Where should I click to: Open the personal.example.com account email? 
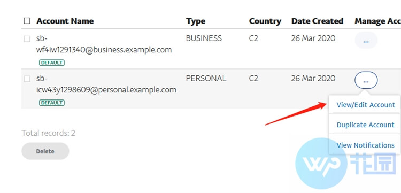pyautogui.click(x=106, y=84)
